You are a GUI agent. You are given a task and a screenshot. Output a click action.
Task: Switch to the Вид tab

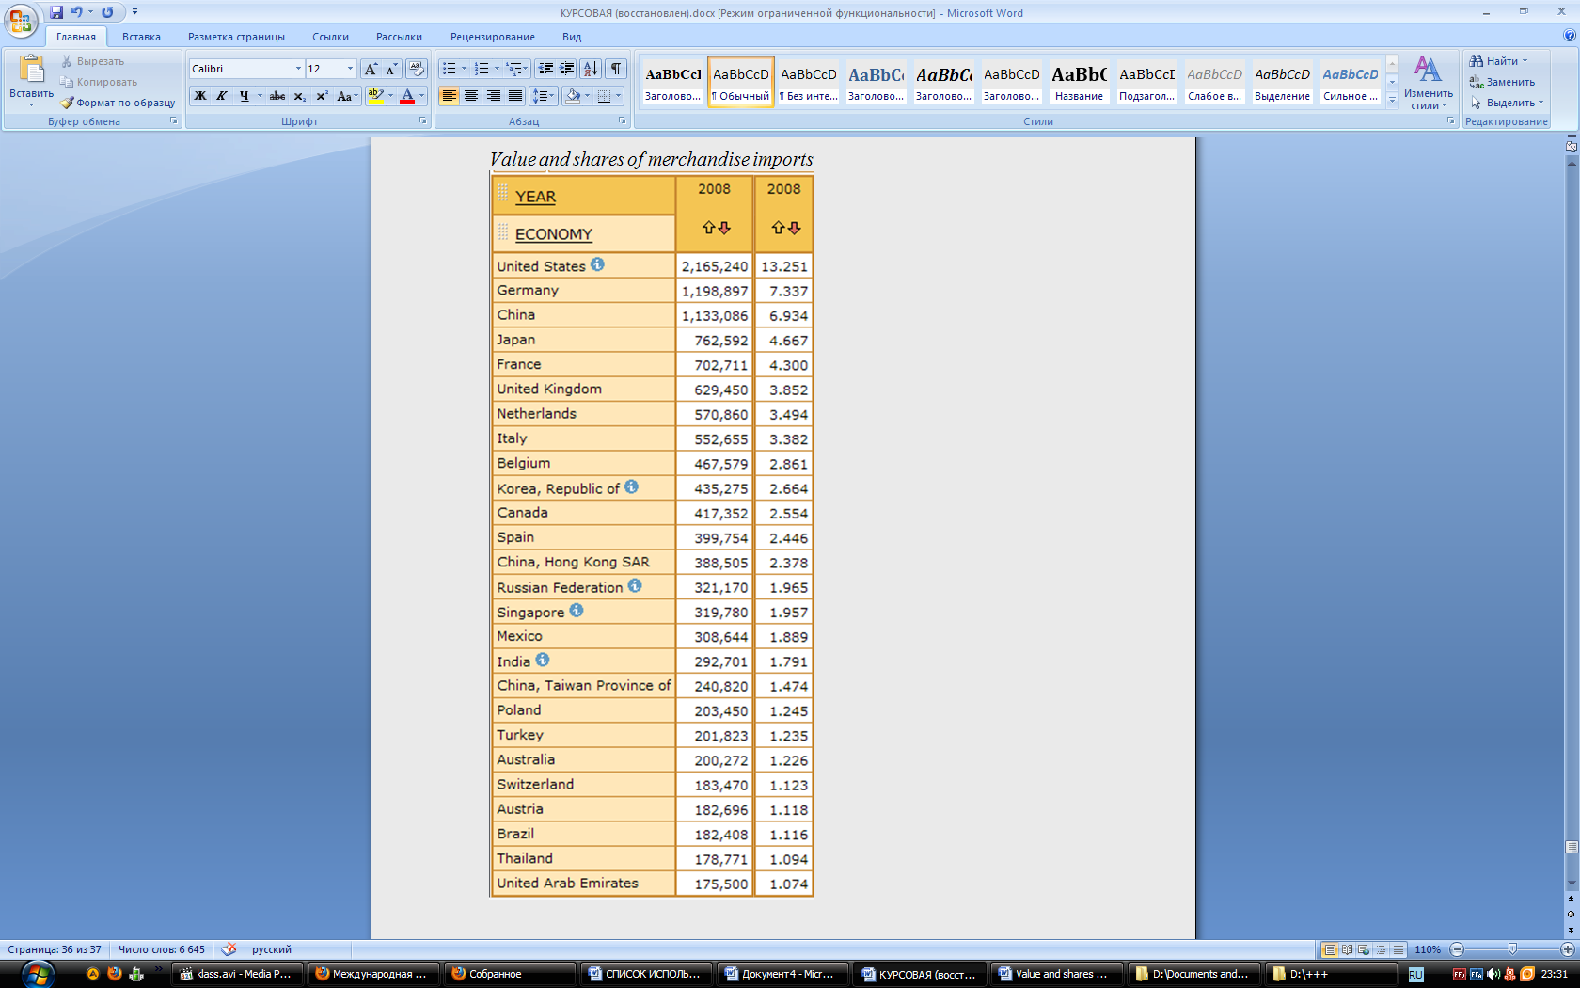coord(572,37)
